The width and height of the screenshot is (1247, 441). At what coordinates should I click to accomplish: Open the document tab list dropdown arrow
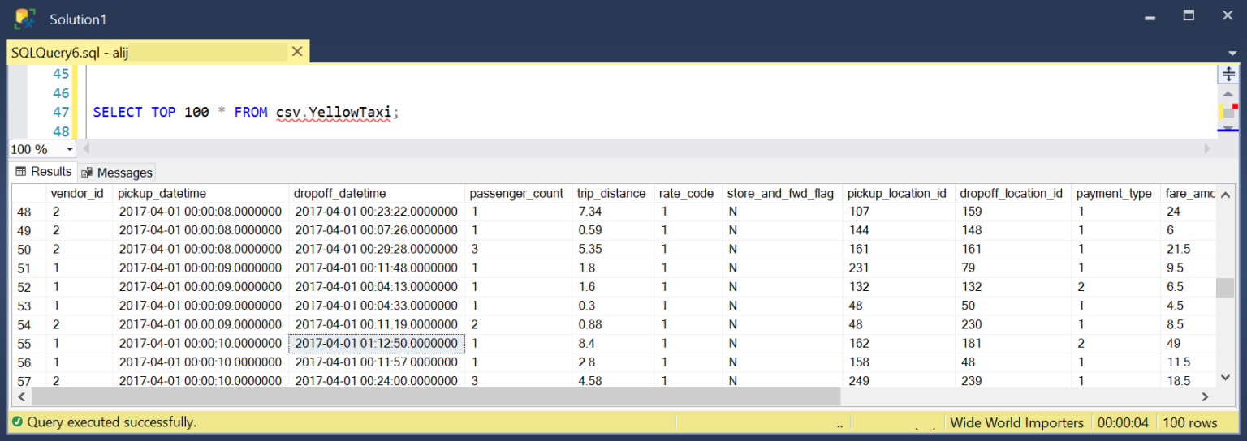pos(1232,54)
